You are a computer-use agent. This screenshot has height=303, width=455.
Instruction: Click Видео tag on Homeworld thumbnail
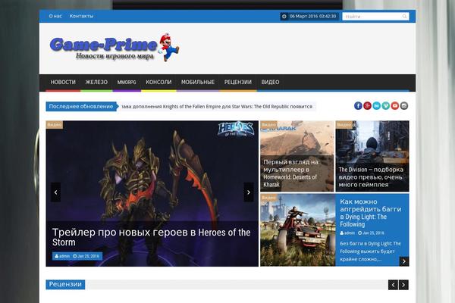[x=268, y=125]
